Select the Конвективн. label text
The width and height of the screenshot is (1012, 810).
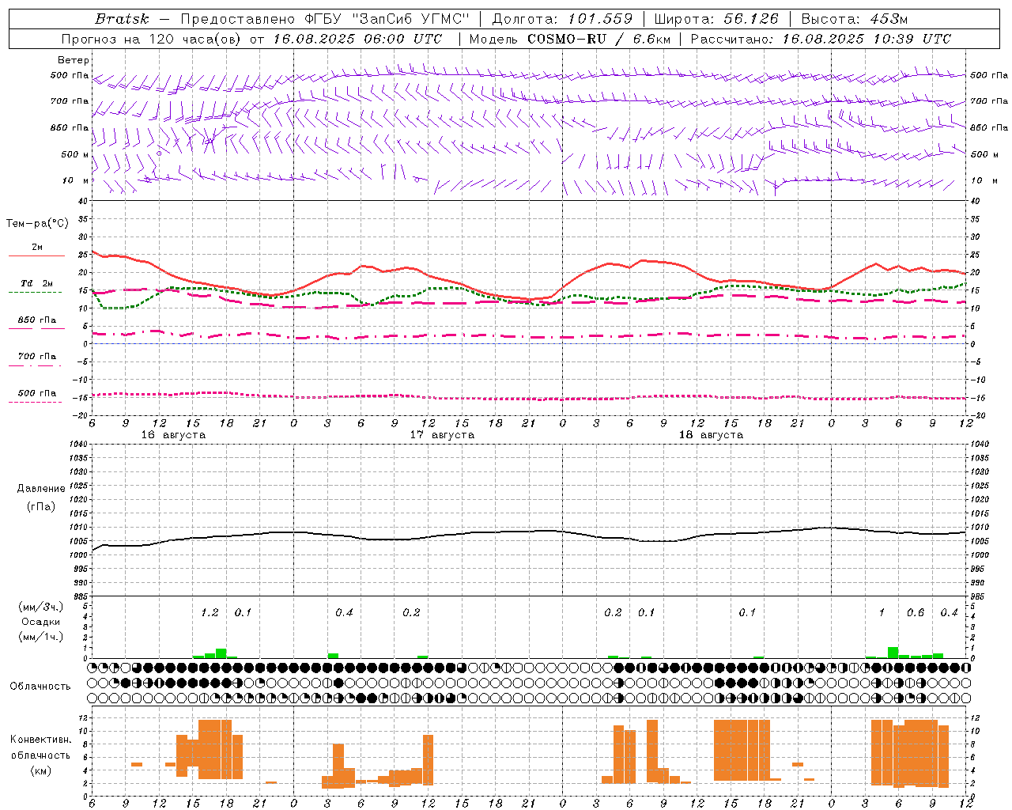[x=41, y=739]
